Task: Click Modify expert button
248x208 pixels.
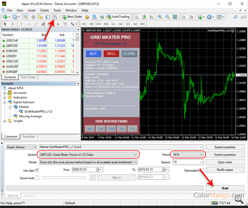Action: 225,170
